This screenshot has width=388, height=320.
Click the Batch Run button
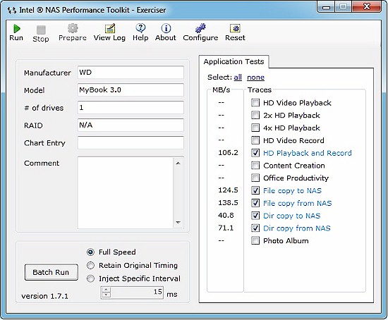51,272
